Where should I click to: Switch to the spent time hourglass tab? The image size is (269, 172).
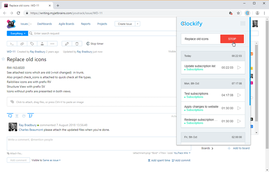(17, 116)
